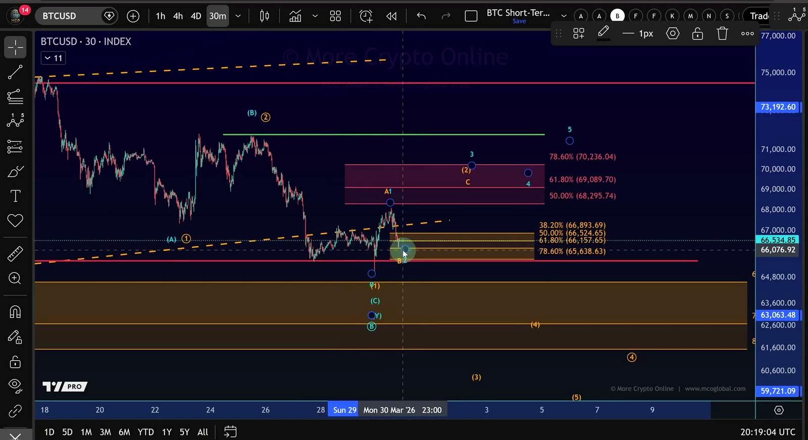
Task: Toggle lock all drawings in sidebar
Action: point(15,362)
